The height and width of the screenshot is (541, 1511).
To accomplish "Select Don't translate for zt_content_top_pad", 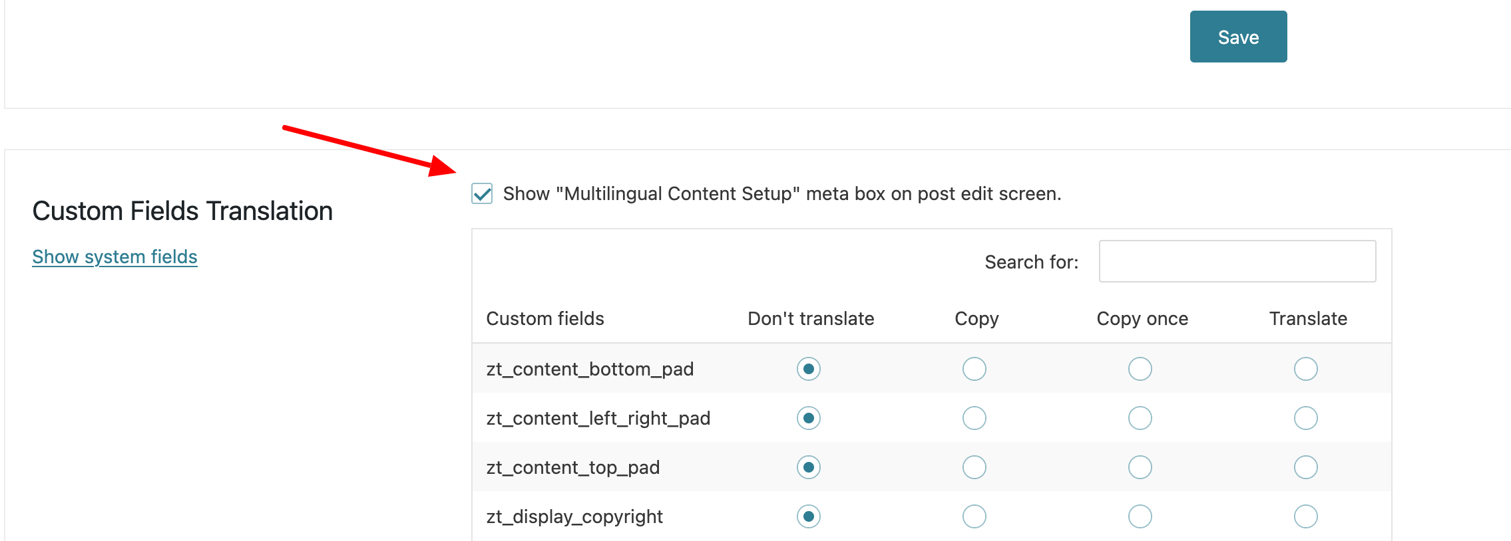I will click(808, 467).
